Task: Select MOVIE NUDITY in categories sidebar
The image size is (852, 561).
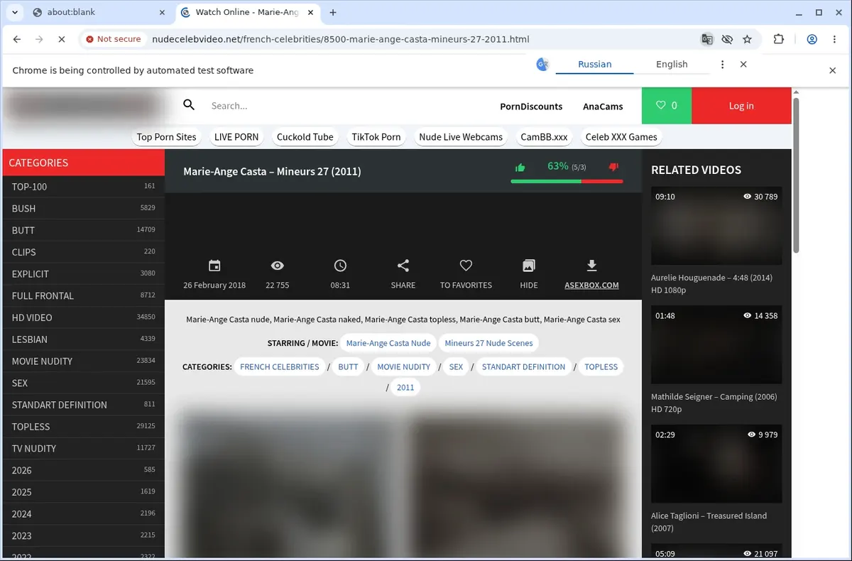Action: [83, 361]
